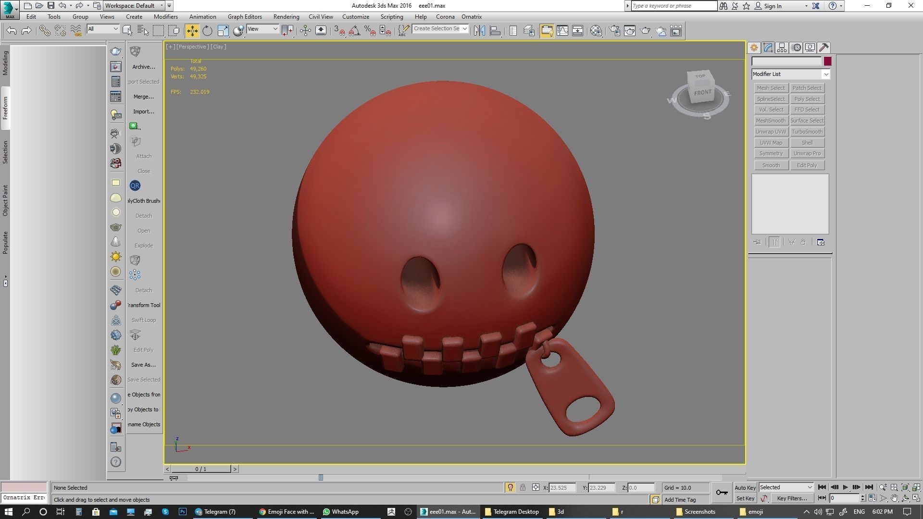Open the Graph Editors menu
Viewport: 923px width, 519px height.
click(x=245, y=16)
